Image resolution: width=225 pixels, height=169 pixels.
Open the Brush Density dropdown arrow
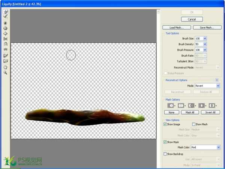(205, 44)
